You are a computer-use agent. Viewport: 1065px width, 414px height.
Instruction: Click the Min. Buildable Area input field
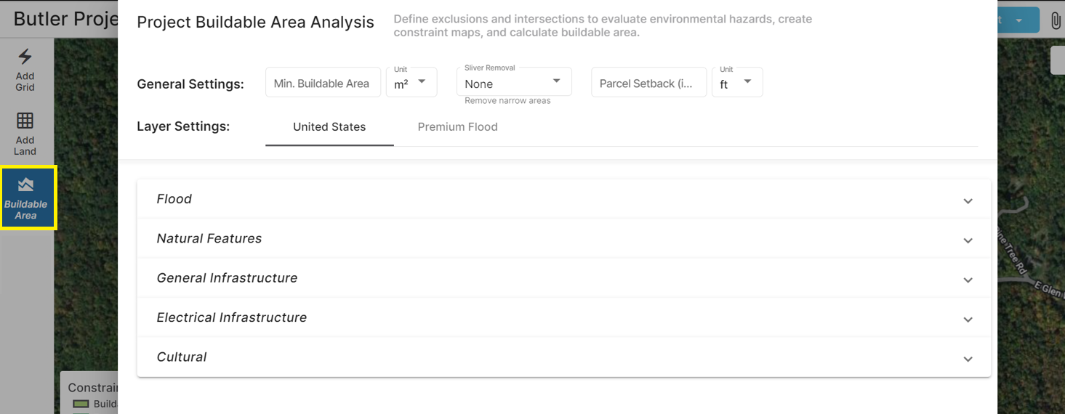pos(323,83)
